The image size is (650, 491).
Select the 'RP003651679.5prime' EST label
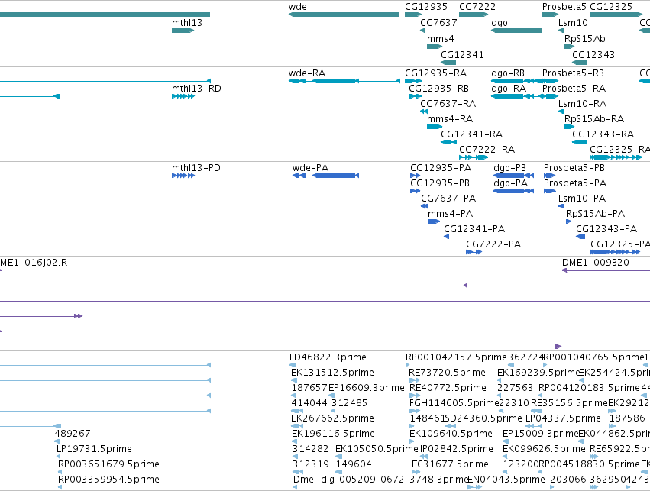click(x=108, y=464)
